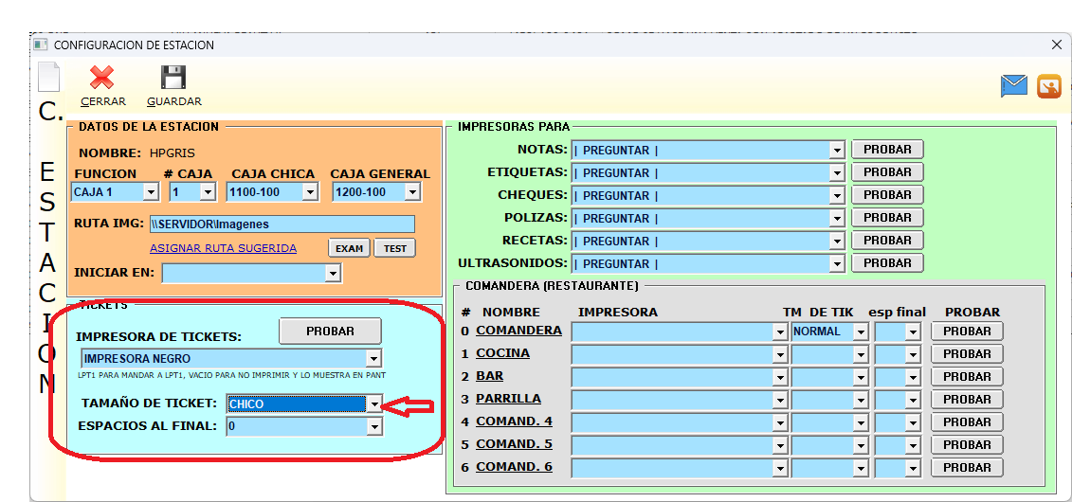1072x502 pixels.
Task: Expand the Funcion CAJA 1 dropdown
Action: click(150, 192)
